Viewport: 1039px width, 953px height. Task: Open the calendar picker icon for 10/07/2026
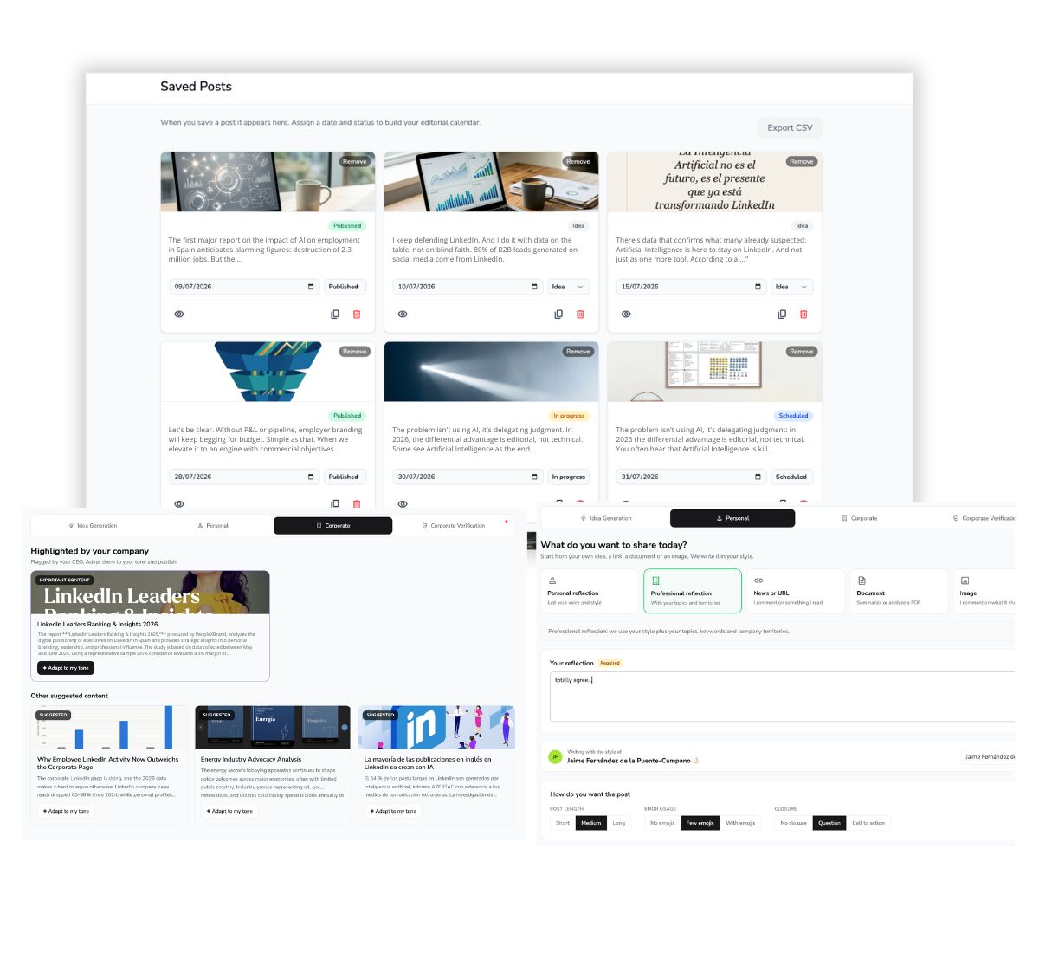coord(534,287)
